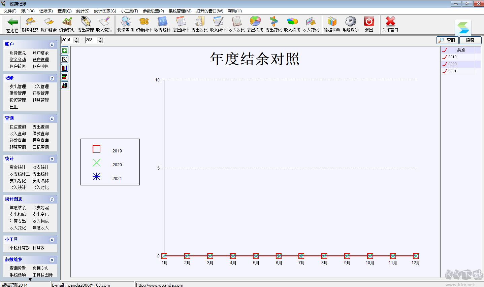
Task: Open 支出管理 from the toolbar
Action: [85, 24]
